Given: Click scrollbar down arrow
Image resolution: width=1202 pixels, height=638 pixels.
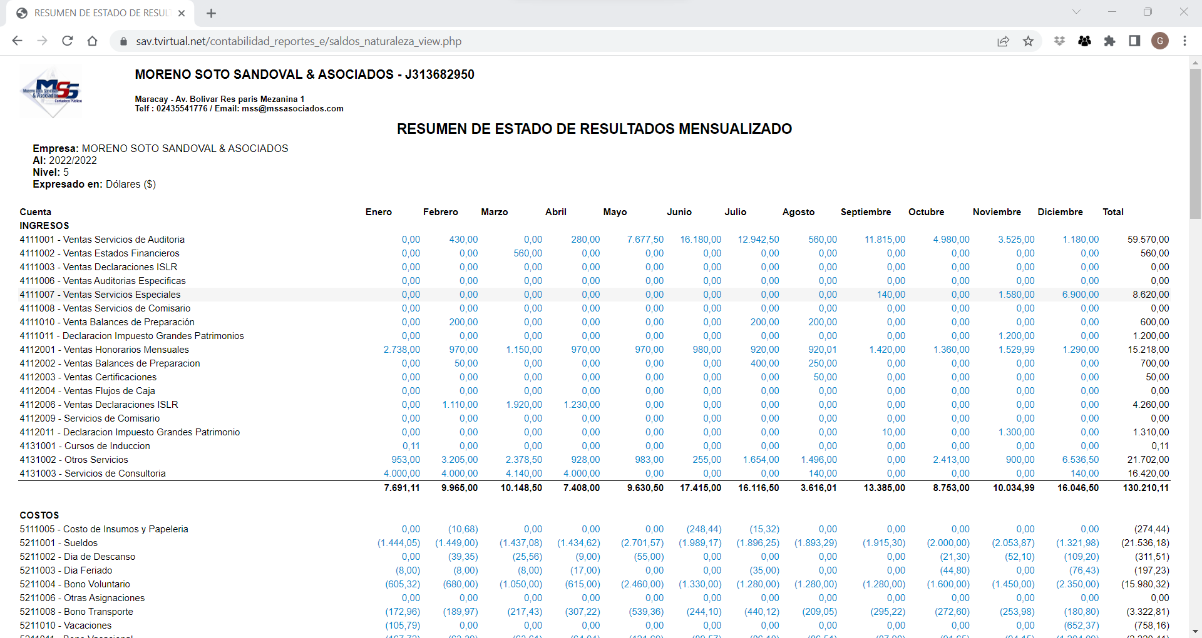Looking at the screenshot, I should pos(1195,631).
